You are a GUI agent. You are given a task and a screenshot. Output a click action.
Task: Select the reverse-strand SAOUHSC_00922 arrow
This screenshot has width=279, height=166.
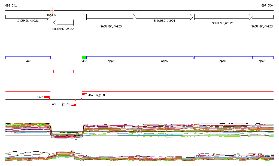click(63, 23)
